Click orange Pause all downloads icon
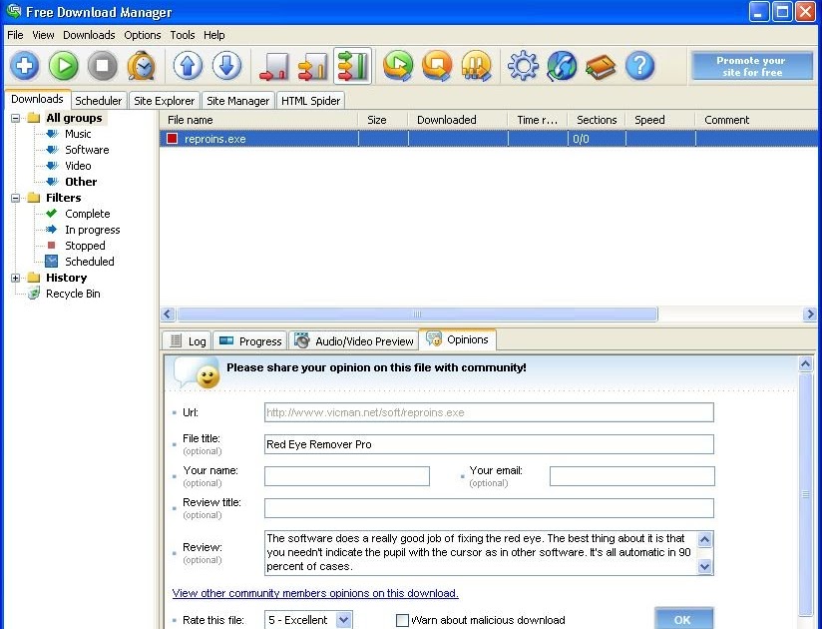The width and height of the screenshot is (822, 629). pyautogui.click(x=476, y=66)
